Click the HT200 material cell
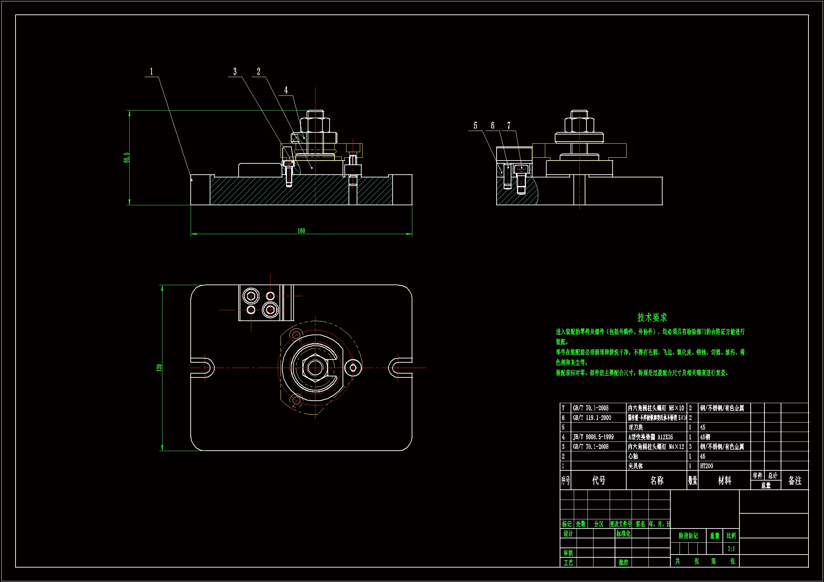This screenshot has height=582, width=824. click(x=706, y=466)
